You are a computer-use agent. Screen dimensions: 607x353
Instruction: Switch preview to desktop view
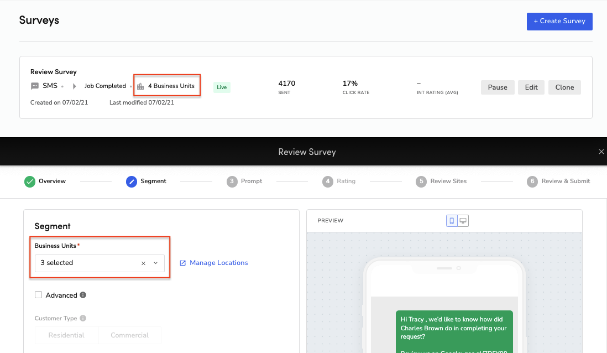(x=463, y=221)
